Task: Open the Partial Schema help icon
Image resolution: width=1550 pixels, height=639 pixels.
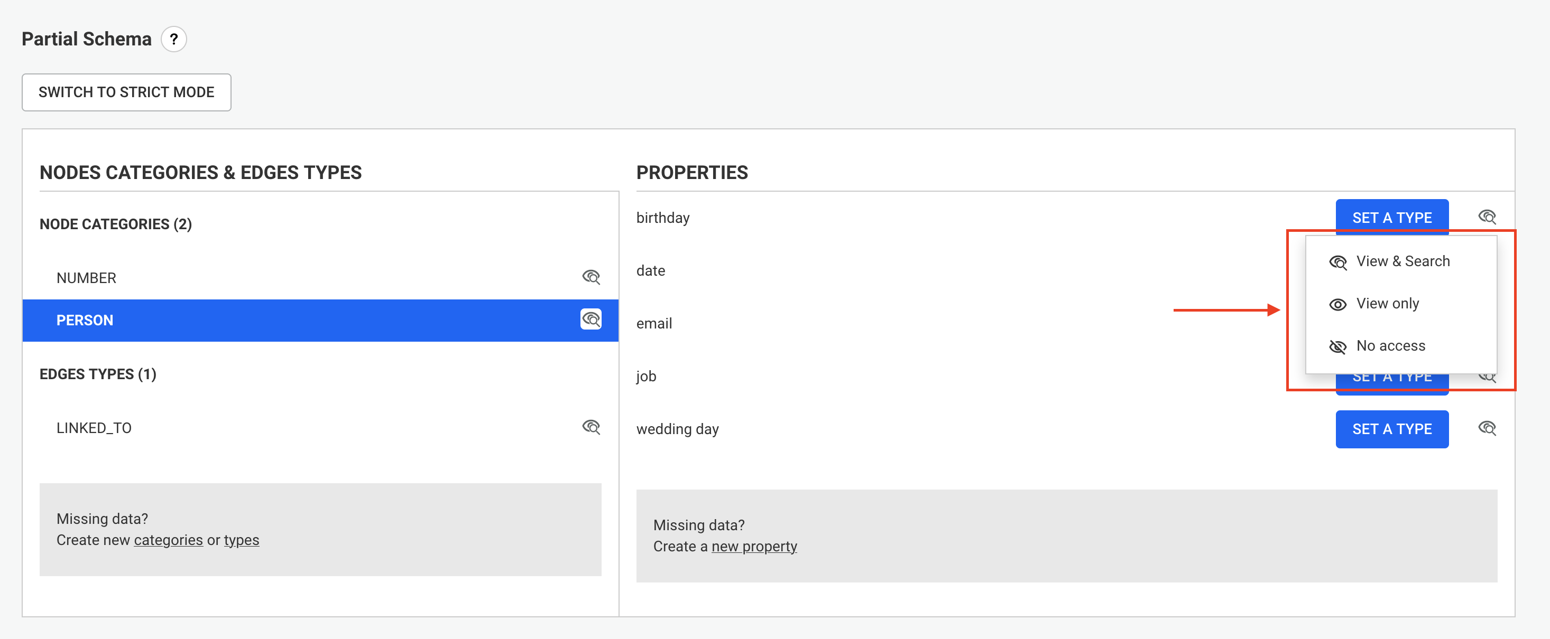Action: coord(174,40)
